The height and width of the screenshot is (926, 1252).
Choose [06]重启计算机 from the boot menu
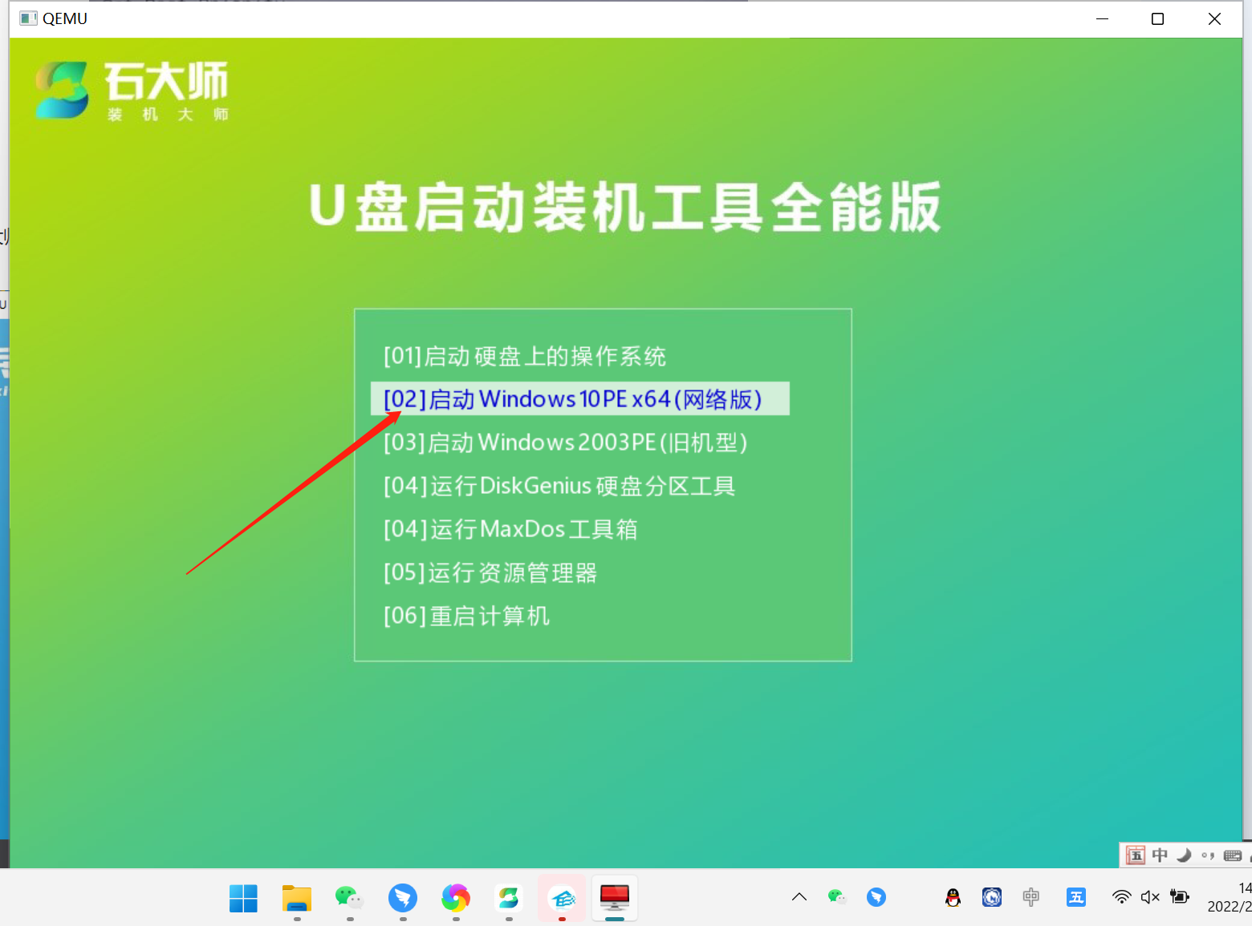tap(465, 616)
